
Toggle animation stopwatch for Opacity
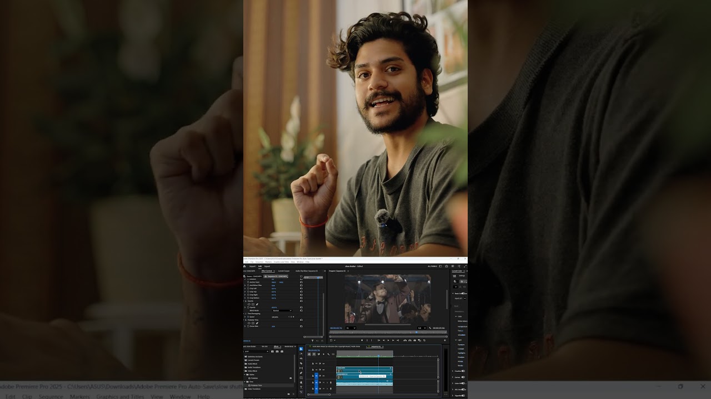click(x=248, y=308)
